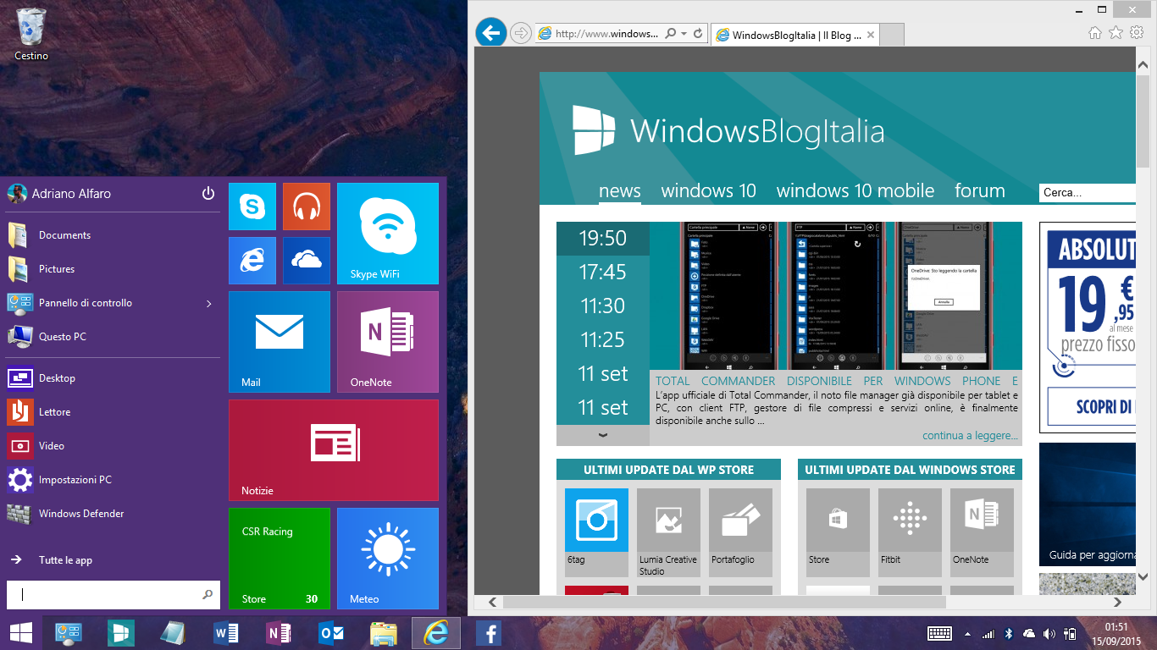Select the 17:45 news time entry

pos(603,273)
